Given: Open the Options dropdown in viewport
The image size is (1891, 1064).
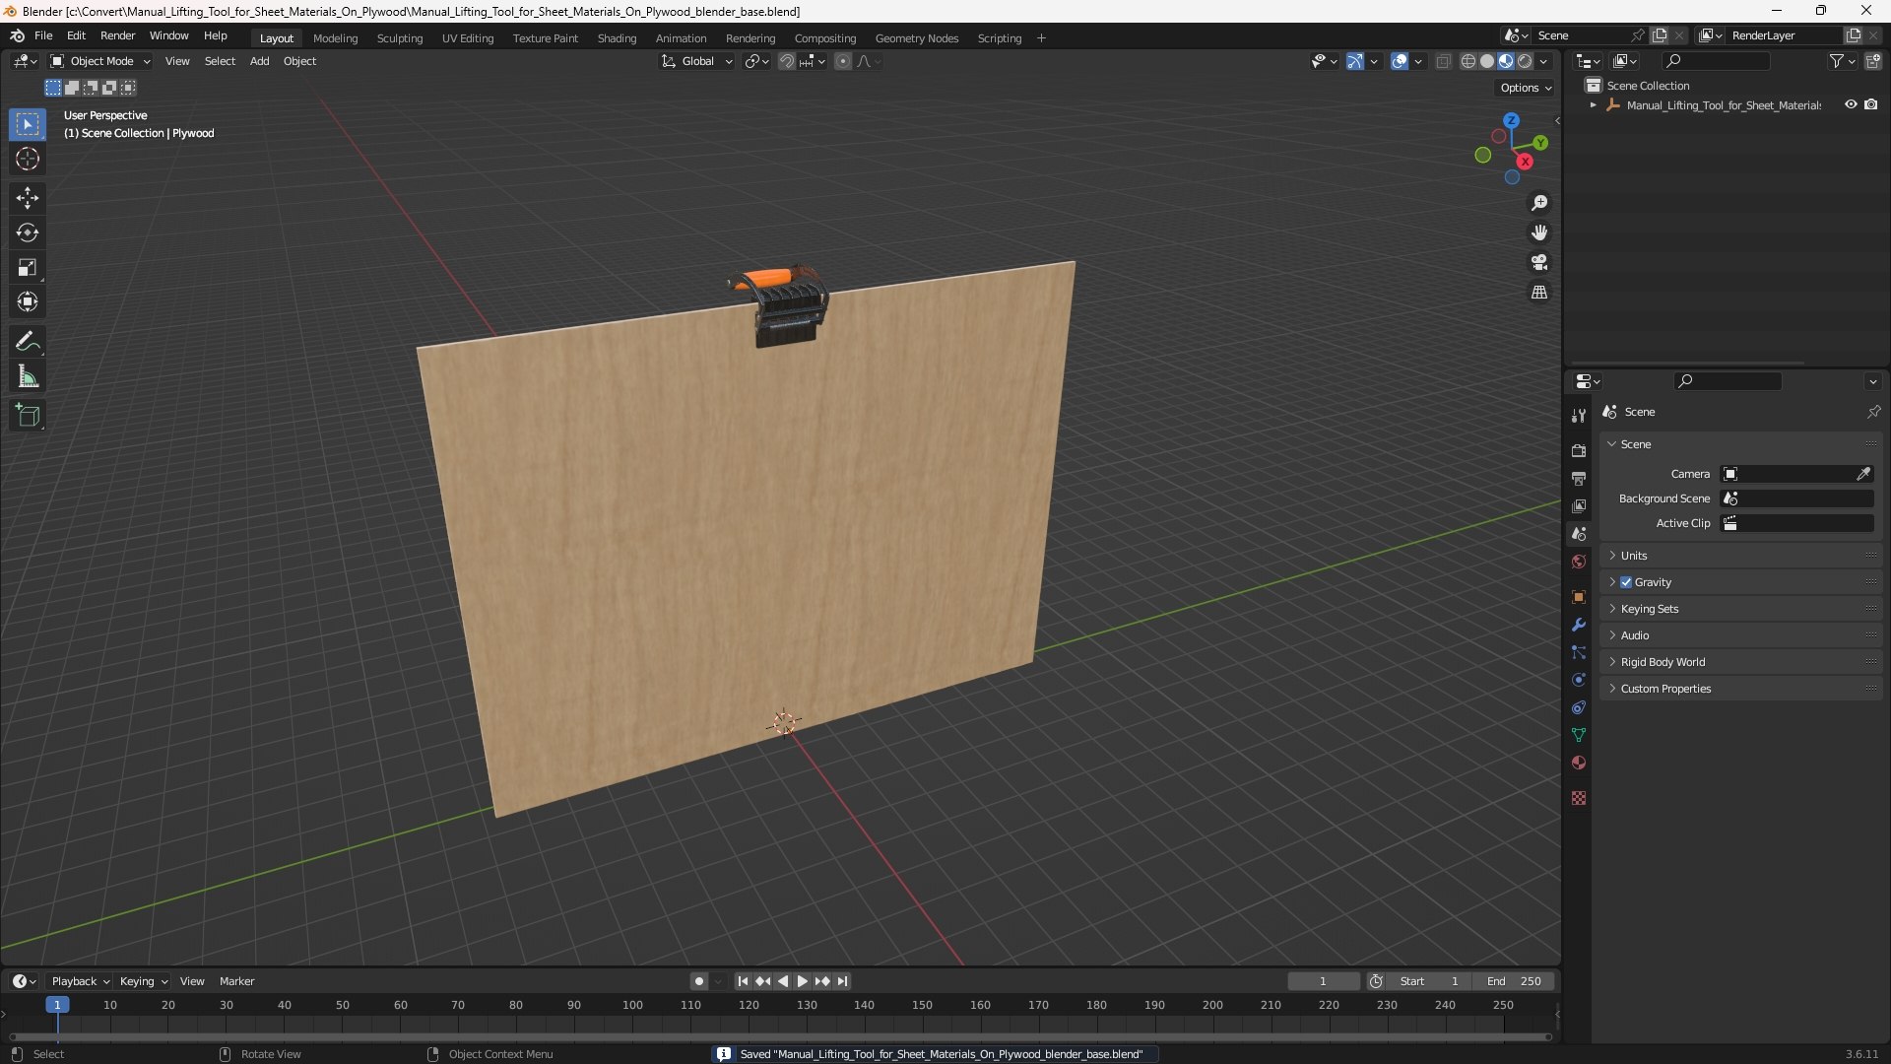Looking at the screenshot, I should [x=1526, y=88].
